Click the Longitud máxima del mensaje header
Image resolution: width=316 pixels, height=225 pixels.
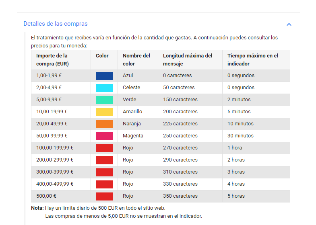point(187,59)
